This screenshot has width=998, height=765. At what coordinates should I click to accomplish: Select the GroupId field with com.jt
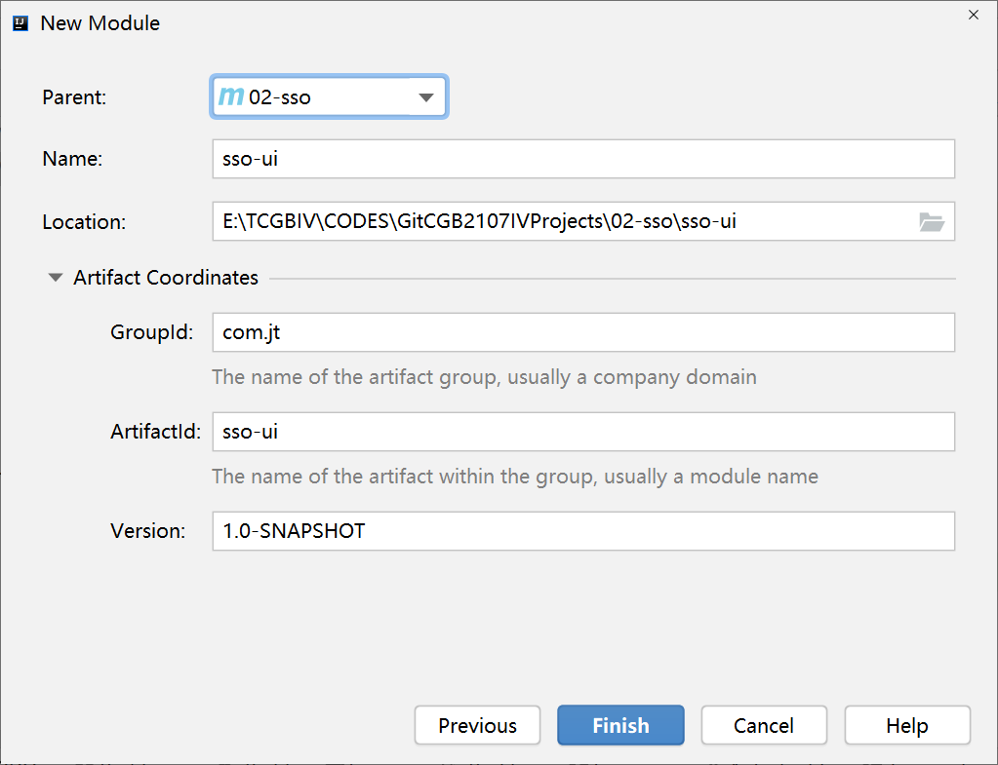pos(583,332)
